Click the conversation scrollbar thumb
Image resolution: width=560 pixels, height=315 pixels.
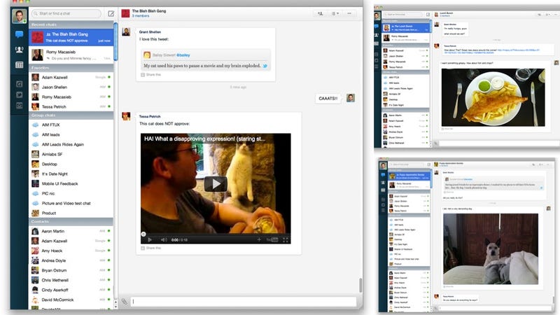[360, 285]
